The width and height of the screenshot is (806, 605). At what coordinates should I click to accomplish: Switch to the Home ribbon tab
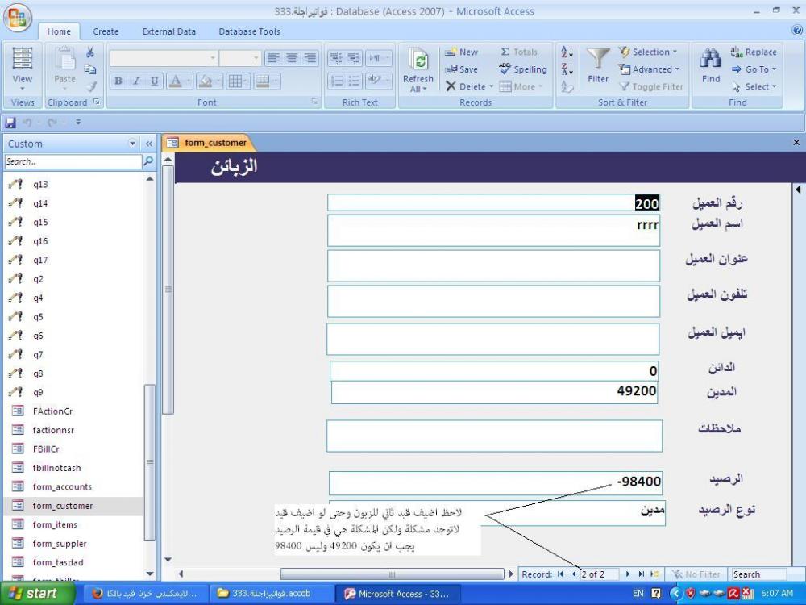pyautogui.click(x=59, y=31)
